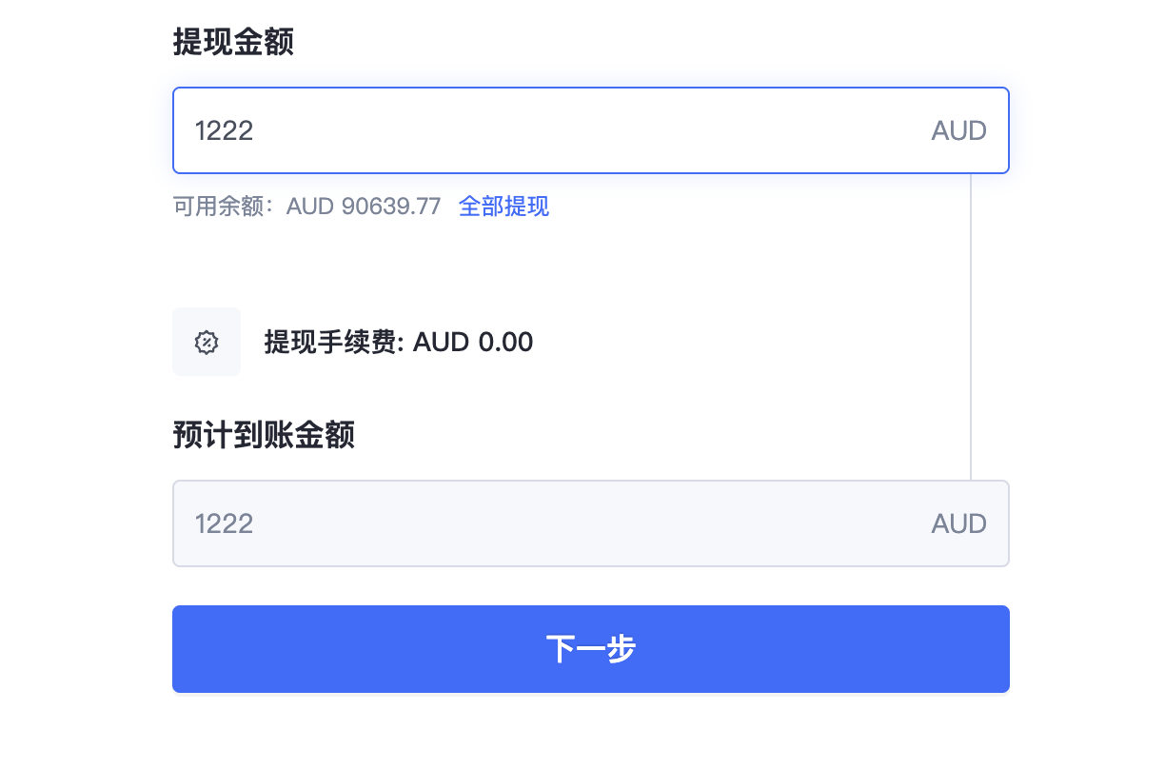Click the disabled 预计到账金额 field

click(x=591, y=523)
